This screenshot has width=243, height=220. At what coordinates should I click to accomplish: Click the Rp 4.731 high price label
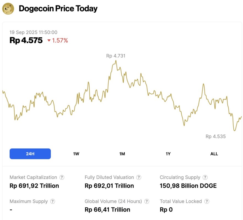(116, 56)
